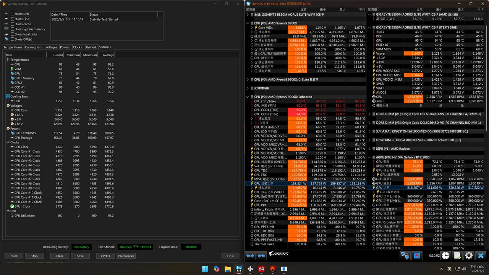The width and height of the screenshot is (489, 275).
Task: Click the CPUID button
Action: tap(105, 256)
